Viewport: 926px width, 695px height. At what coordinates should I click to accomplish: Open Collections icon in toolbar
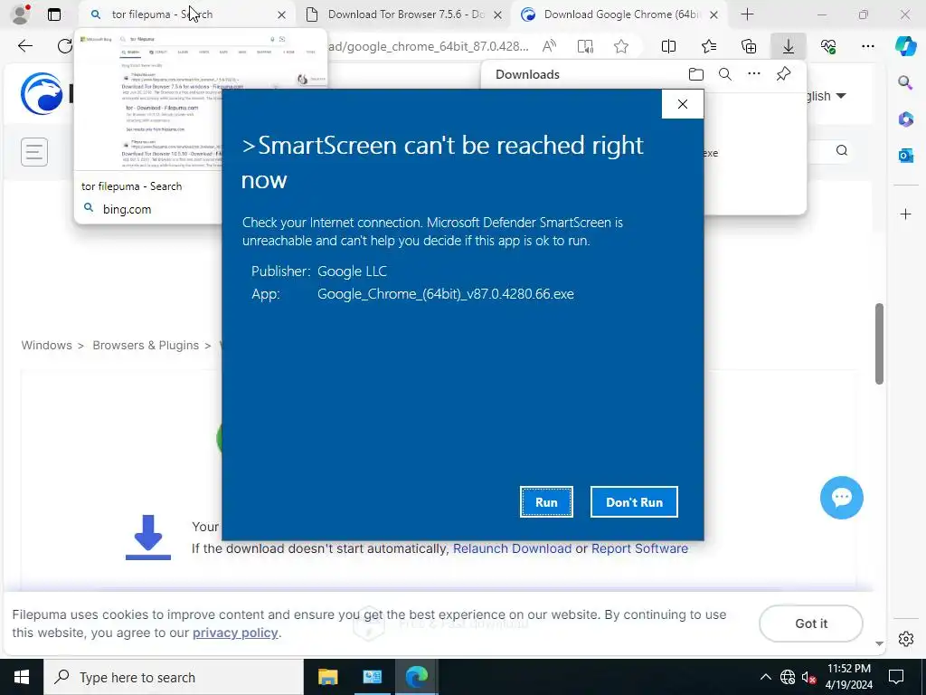pyautogui.click(x=748, y=46)
